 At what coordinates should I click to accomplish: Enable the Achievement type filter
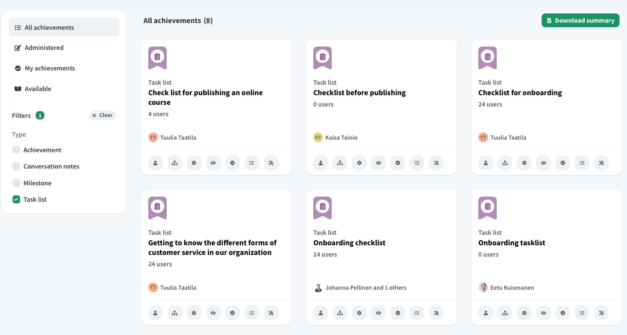(16, 150)
